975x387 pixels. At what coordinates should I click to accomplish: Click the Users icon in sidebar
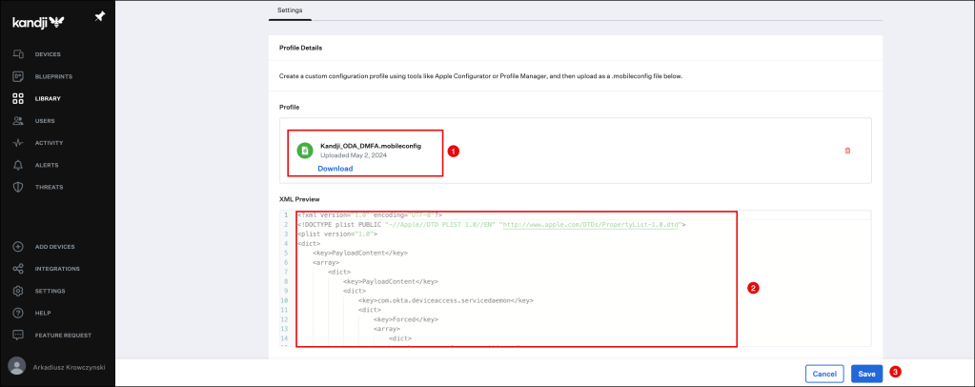pyautogui.click(x=17, y=121)
